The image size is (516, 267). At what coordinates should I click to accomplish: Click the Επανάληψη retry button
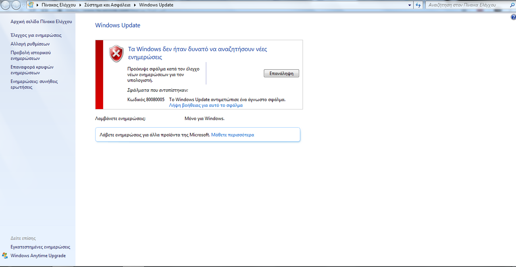[x=281, y=73]
